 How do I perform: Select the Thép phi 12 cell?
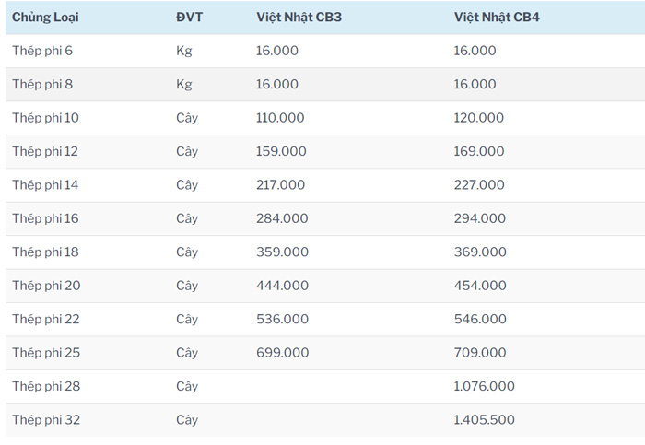[x=45, y=151]
